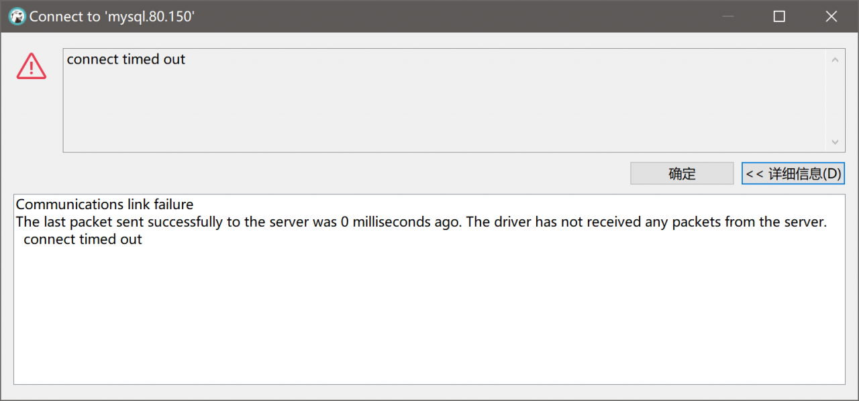Image resolution: width=859 pixels, height=401 pixels.
Task: Click the window title "Connect to 'mysql.80.150'"
Action: coord(111,17)
